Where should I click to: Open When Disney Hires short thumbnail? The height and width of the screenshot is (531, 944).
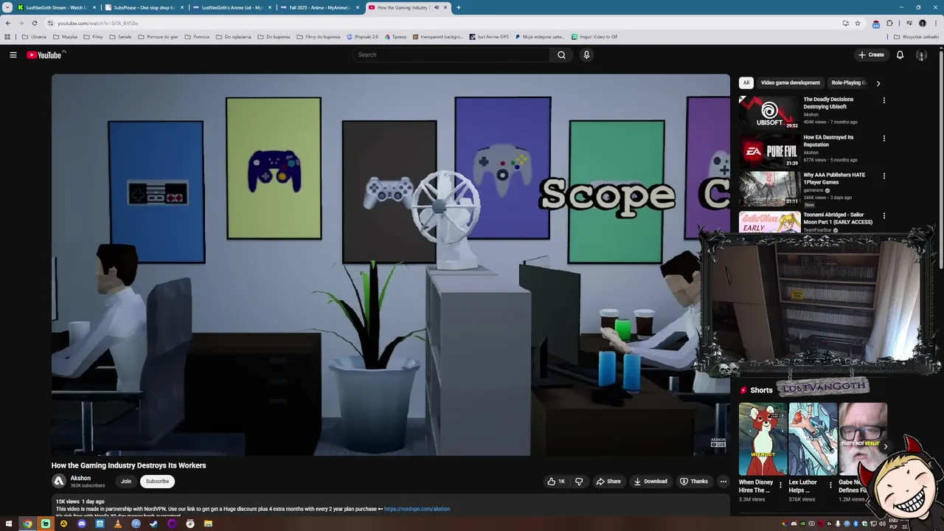pyautogui.click(x=763, y=439)
